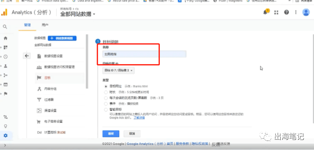Open the Admin gear icon in sidebar
The height and width of the screenshot is (150, 314).
click(x=6, y=136)
